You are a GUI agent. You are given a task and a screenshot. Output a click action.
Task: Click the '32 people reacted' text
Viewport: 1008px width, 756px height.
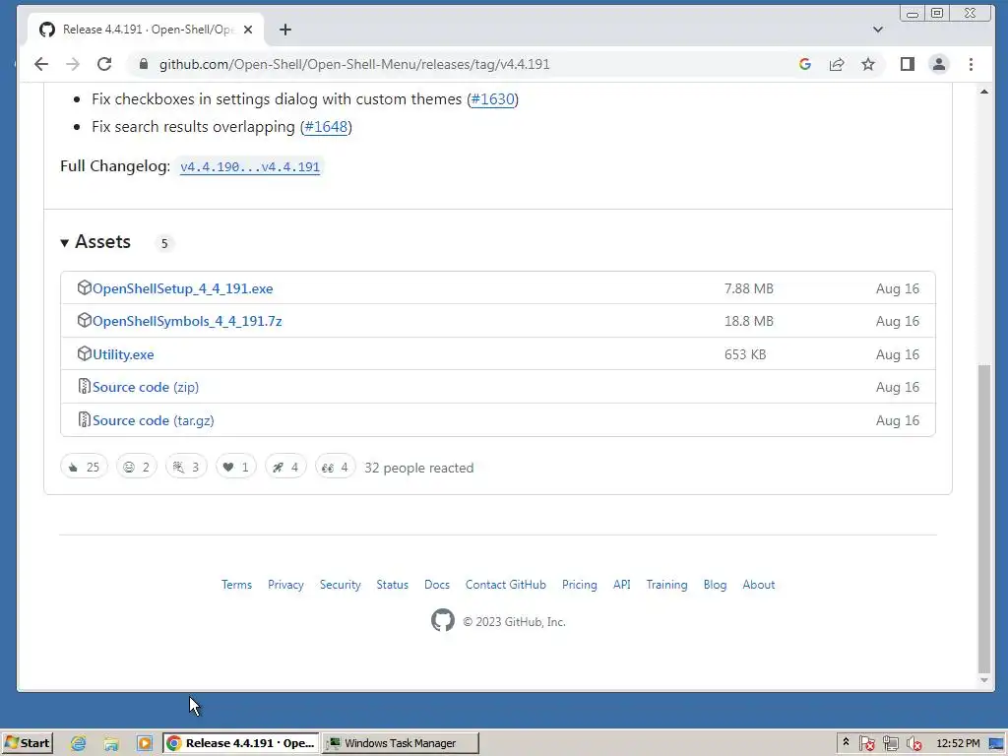(x=419, y=468)
